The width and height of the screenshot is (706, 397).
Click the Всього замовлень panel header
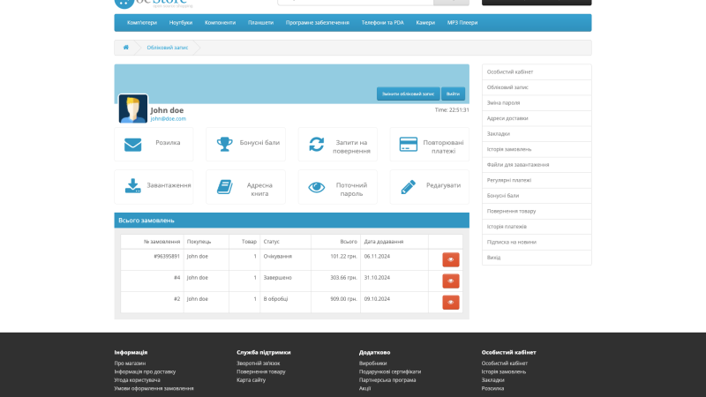[292, 221]
